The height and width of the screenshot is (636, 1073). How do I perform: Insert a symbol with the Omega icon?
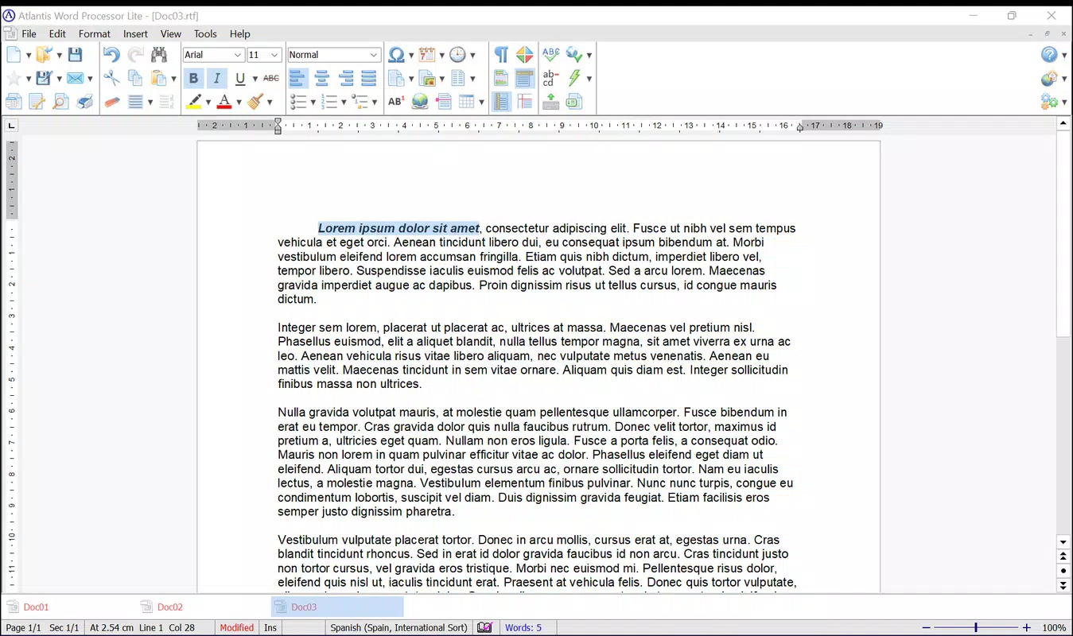click(395, 55)
